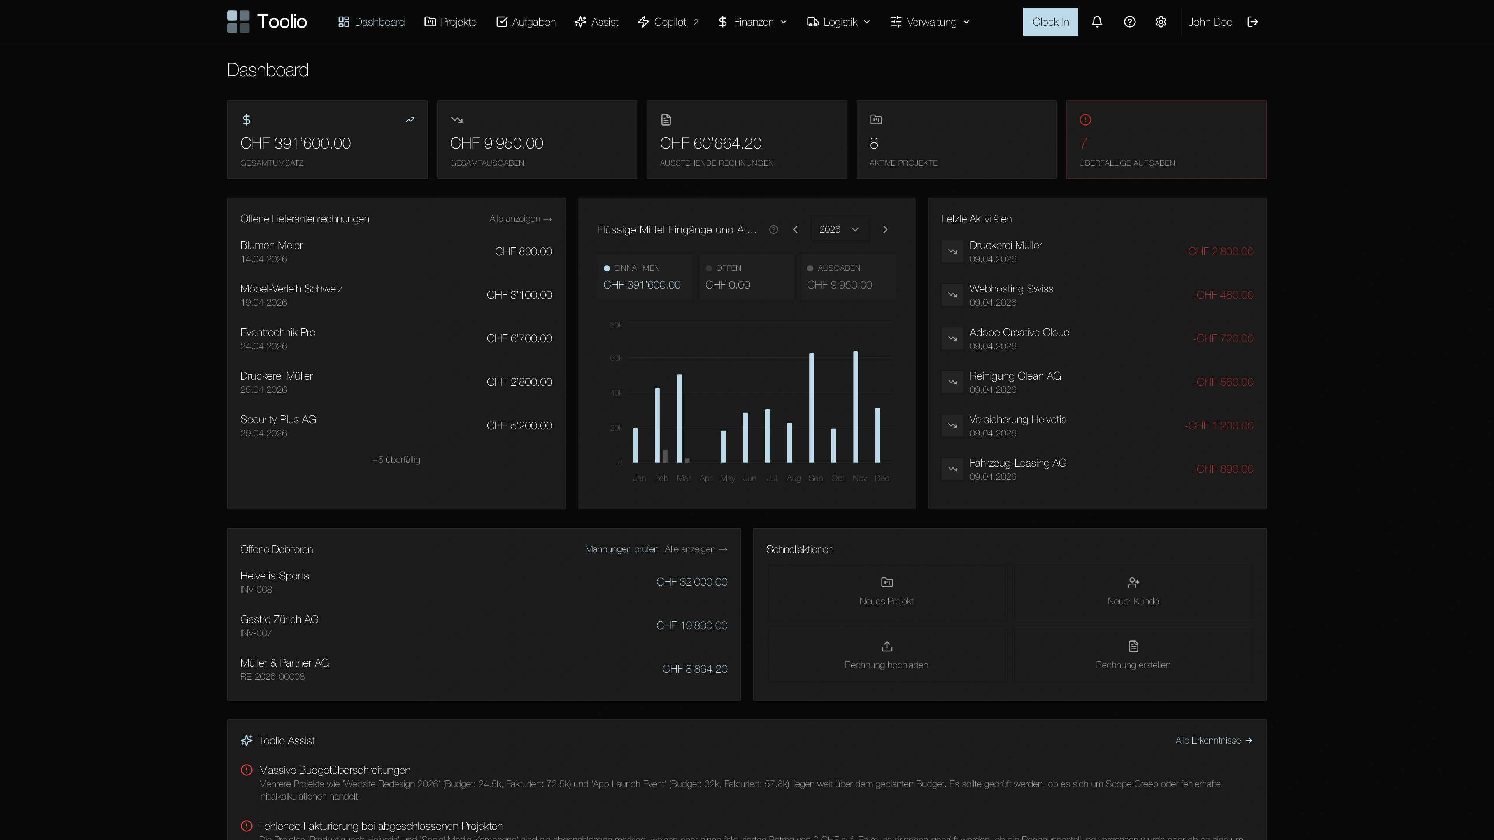
Task: Toggle the EINNAHMEN series in the chart
Action: tap(645, 276)
